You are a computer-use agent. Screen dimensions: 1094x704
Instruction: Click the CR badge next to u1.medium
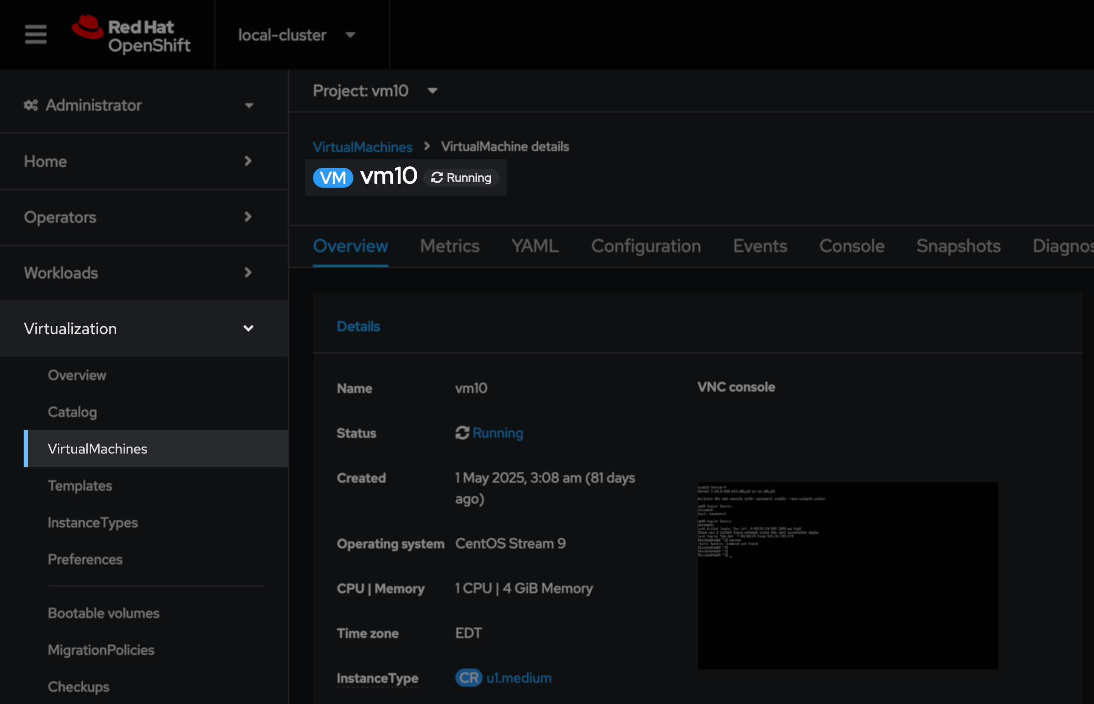[x=468, y=677]
